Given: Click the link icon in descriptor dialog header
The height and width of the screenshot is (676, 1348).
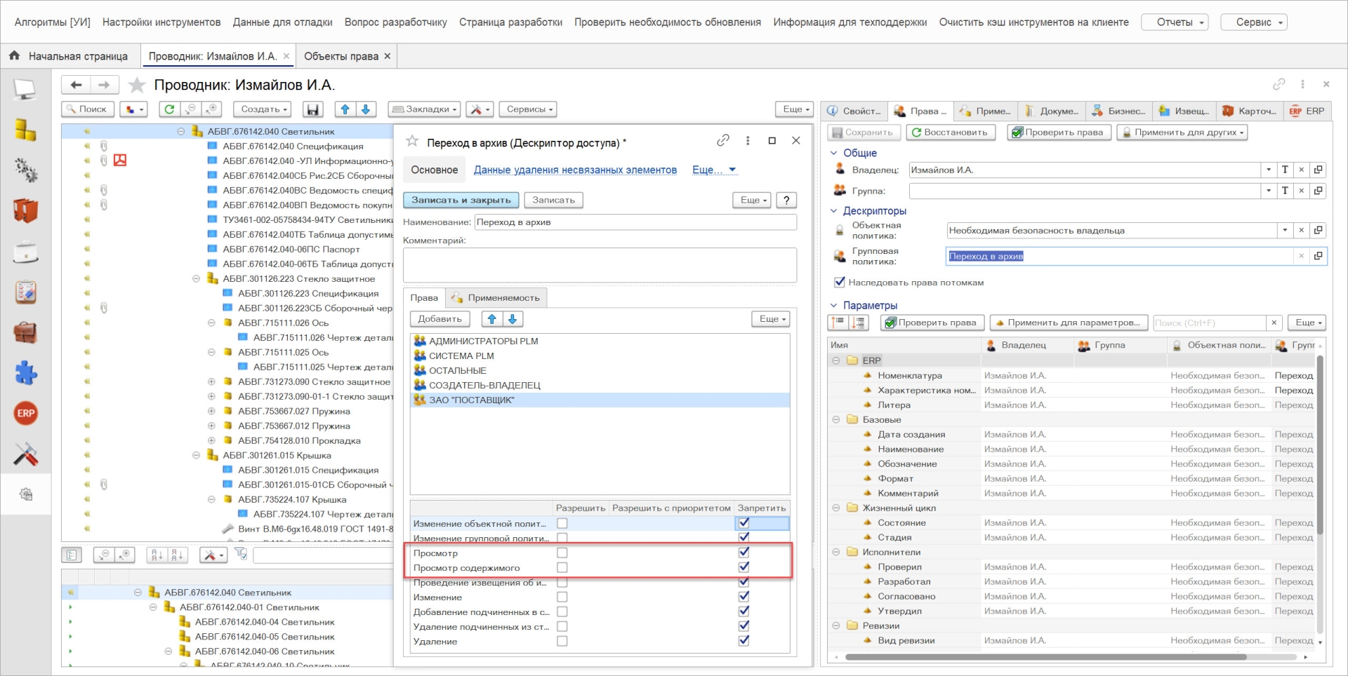Looking at the screenshot, I should coord(723,140).
